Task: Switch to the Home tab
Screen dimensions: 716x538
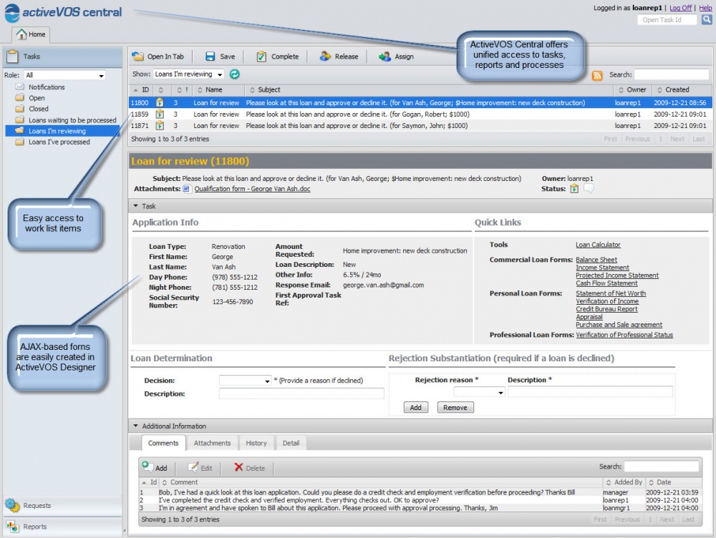Action: tap(31, 34)
